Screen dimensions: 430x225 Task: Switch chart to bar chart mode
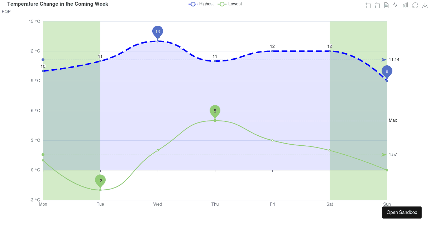tap(405, 5)
